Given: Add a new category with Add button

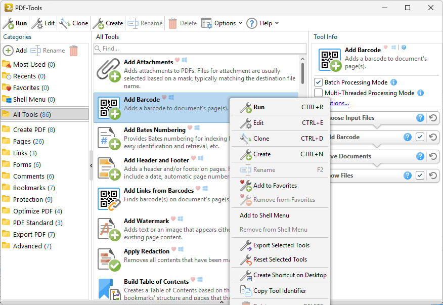Looking at the screenshot, I should point(15,51).
